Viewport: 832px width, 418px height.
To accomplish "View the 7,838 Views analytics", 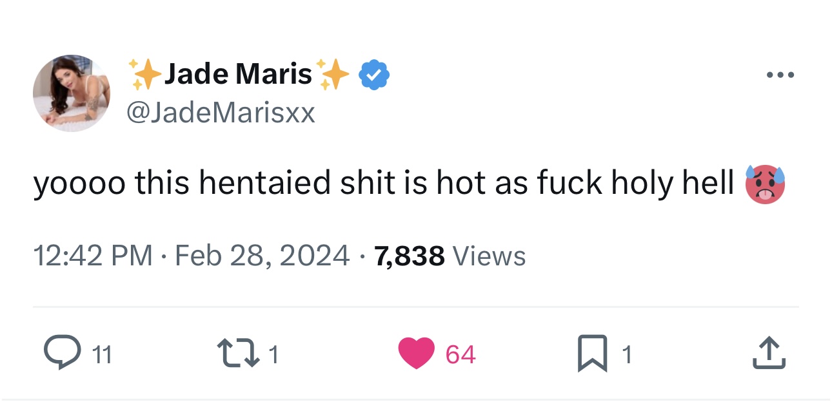I will [450, 256].
